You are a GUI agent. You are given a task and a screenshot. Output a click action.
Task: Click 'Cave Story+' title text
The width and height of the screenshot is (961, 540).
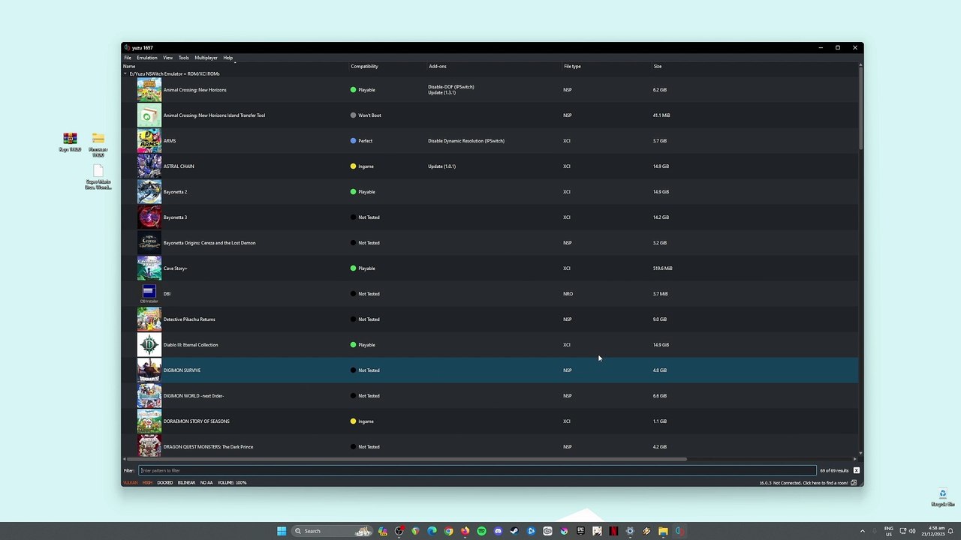(x=176, y=268)
